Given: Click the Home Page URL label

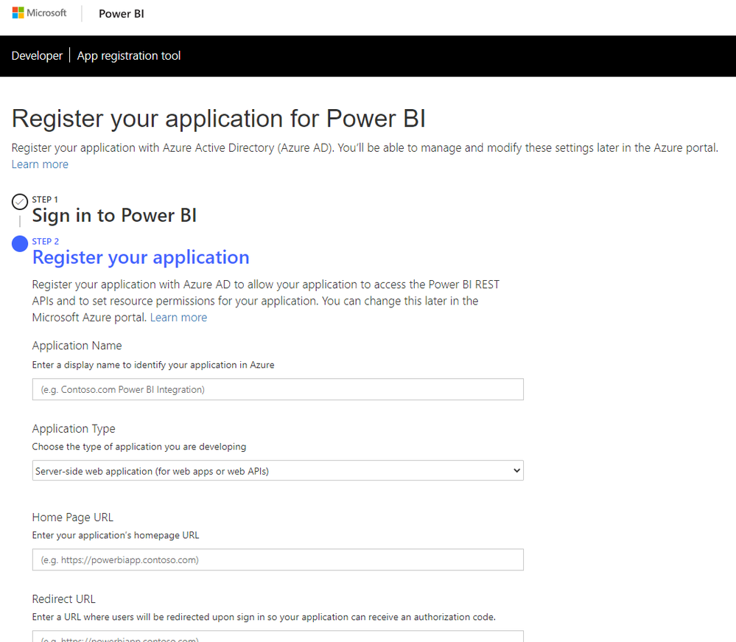Looking at the screenshot, I should (x=73, y=517).
